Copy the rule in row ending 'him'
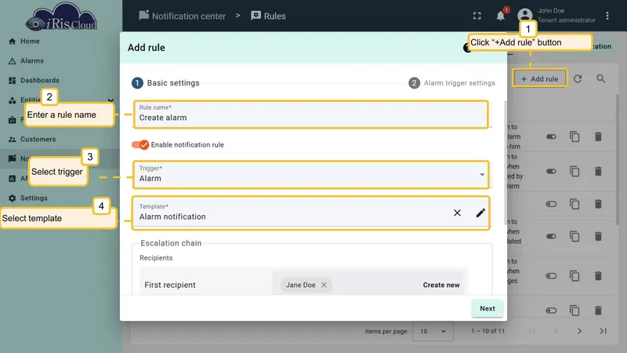Viewport: 627px width, 353px height. pyautogui.click(x=574, y=136)
